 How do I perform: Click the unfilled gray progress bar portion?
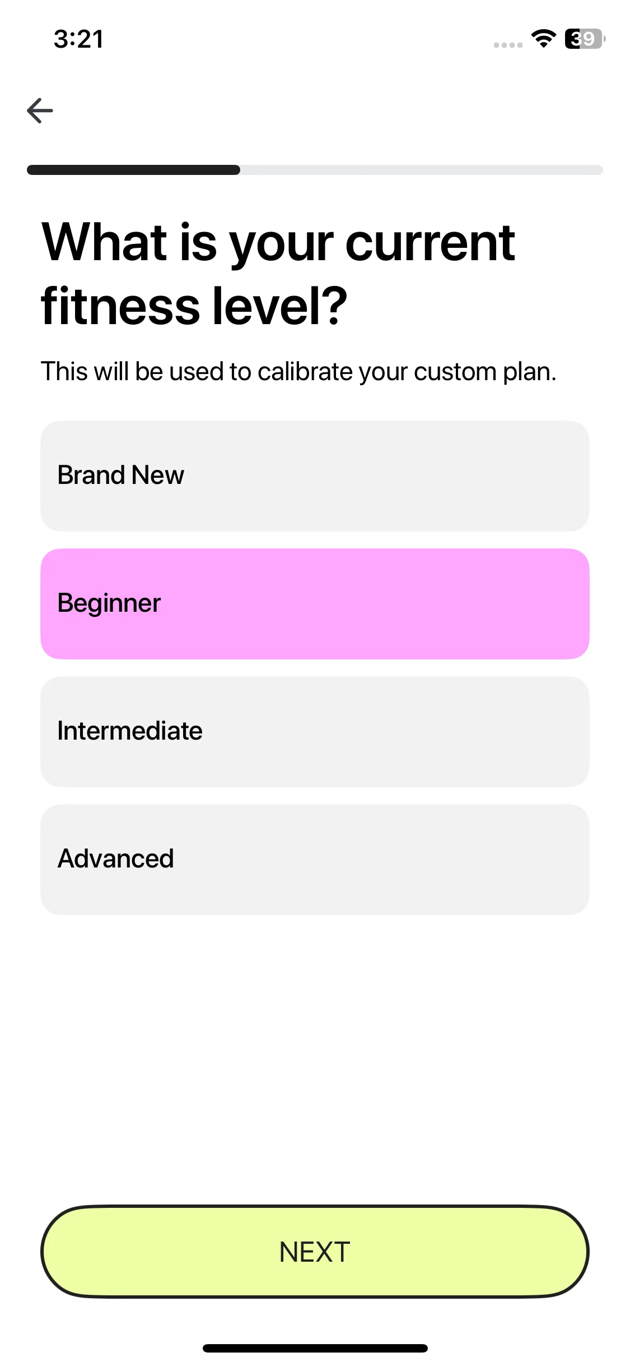pyautogui.click(x=421, y=170)
